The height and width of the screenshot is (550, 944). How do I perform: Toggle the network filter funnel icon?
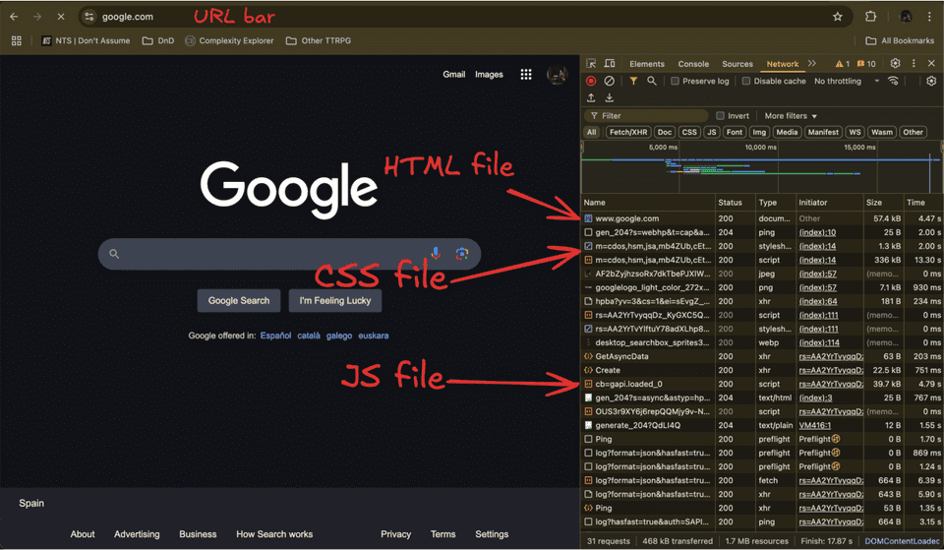tap(633, 81)
